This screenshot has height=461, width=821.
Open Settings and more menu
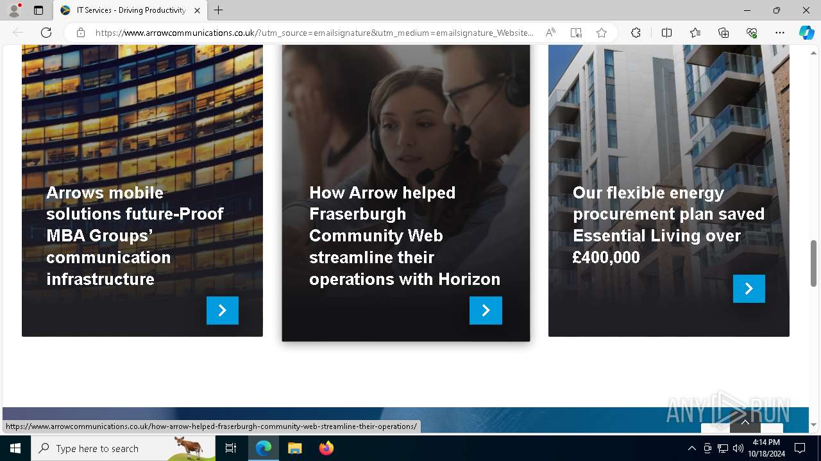[x=780, y=33]
